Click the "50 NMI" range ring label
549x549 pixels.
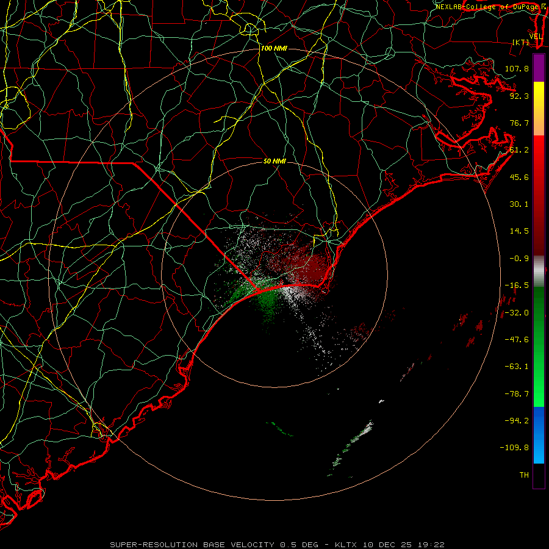(274, 161)
